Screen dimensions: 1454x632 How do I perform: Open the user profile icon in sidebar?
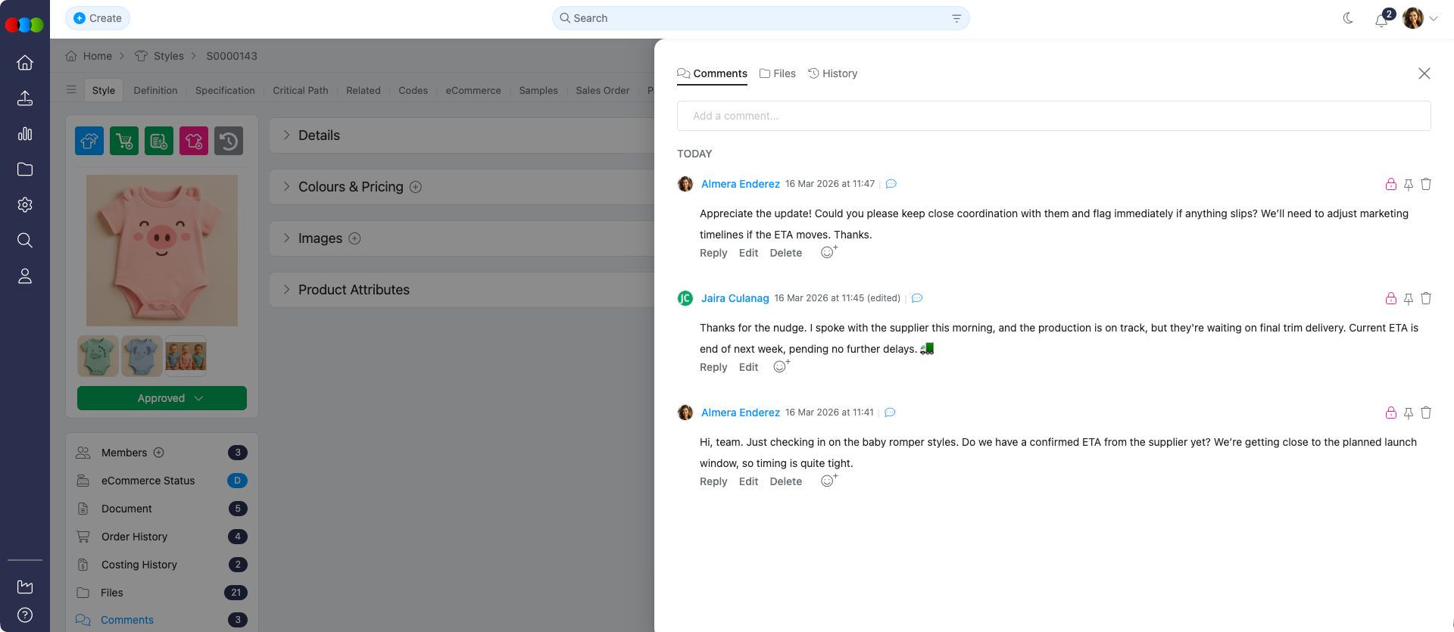tap(25, 276)
